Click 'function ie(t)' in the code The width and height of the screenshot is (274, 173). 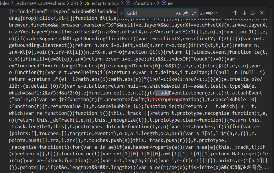[x=163, y=106]
